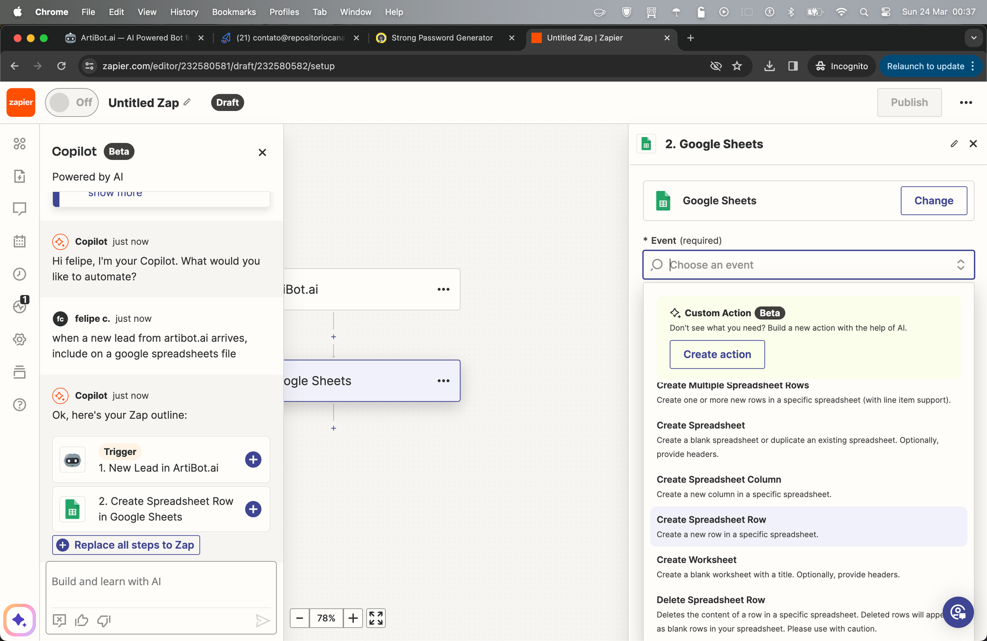987x641 pixels.
Task: Open status activity icon with badge 1
Action: click(x=20, y=306)
